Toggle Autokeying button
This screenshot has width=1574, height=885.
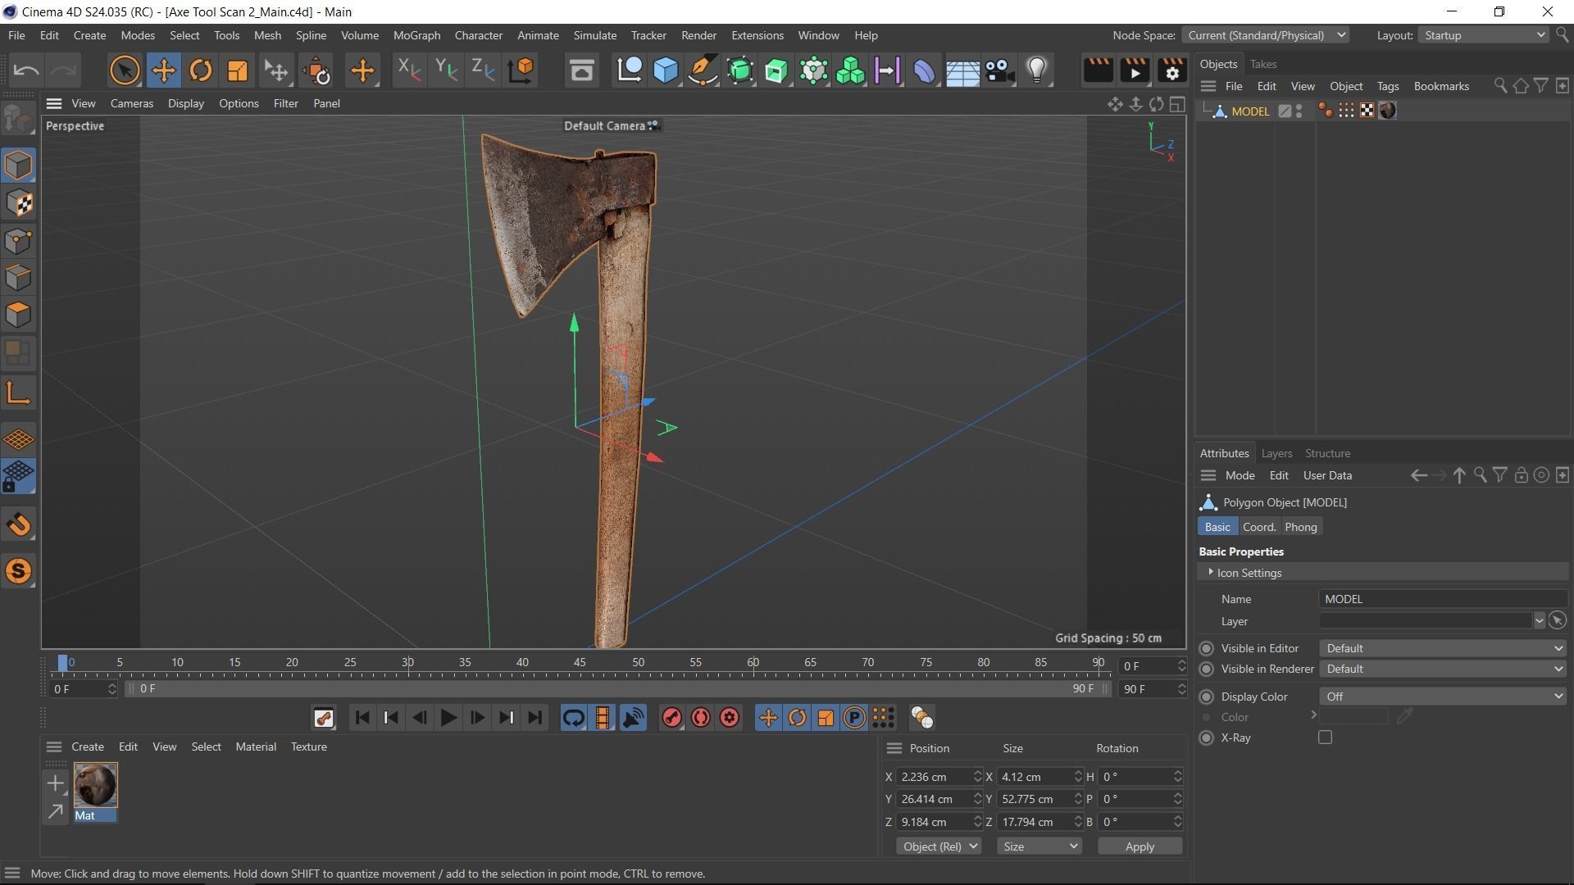[700, 718]
